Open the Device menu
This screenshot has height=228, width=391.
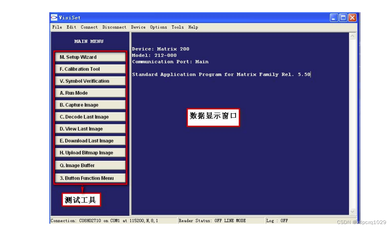[x=138, y=27]
